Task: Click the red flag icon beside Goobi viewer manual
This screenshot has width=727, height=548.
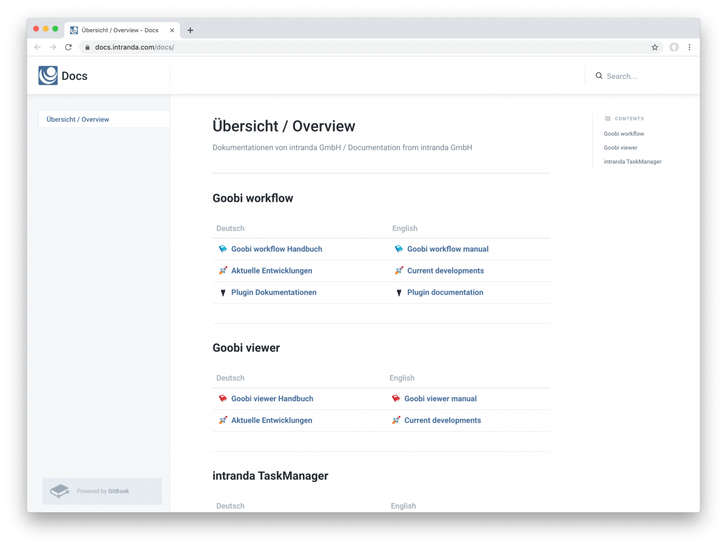Action: 396,398
